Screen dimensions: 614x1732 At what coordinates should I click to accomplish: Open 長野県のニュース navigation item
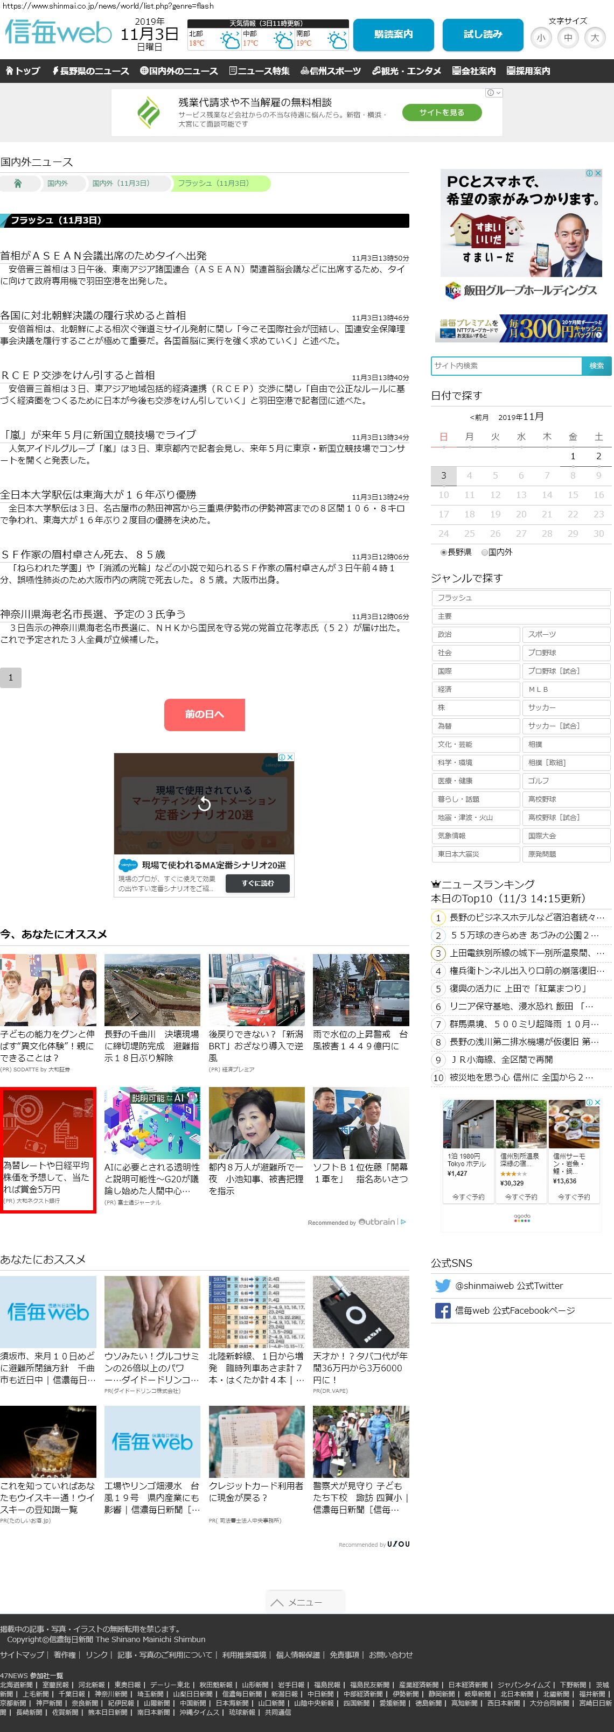[90, 71]
